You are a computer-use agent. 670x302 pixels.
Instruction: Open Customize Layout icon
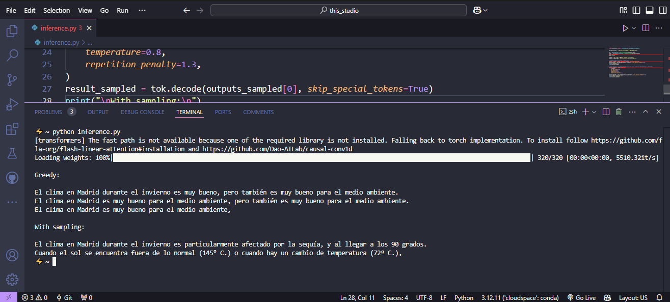623,10
